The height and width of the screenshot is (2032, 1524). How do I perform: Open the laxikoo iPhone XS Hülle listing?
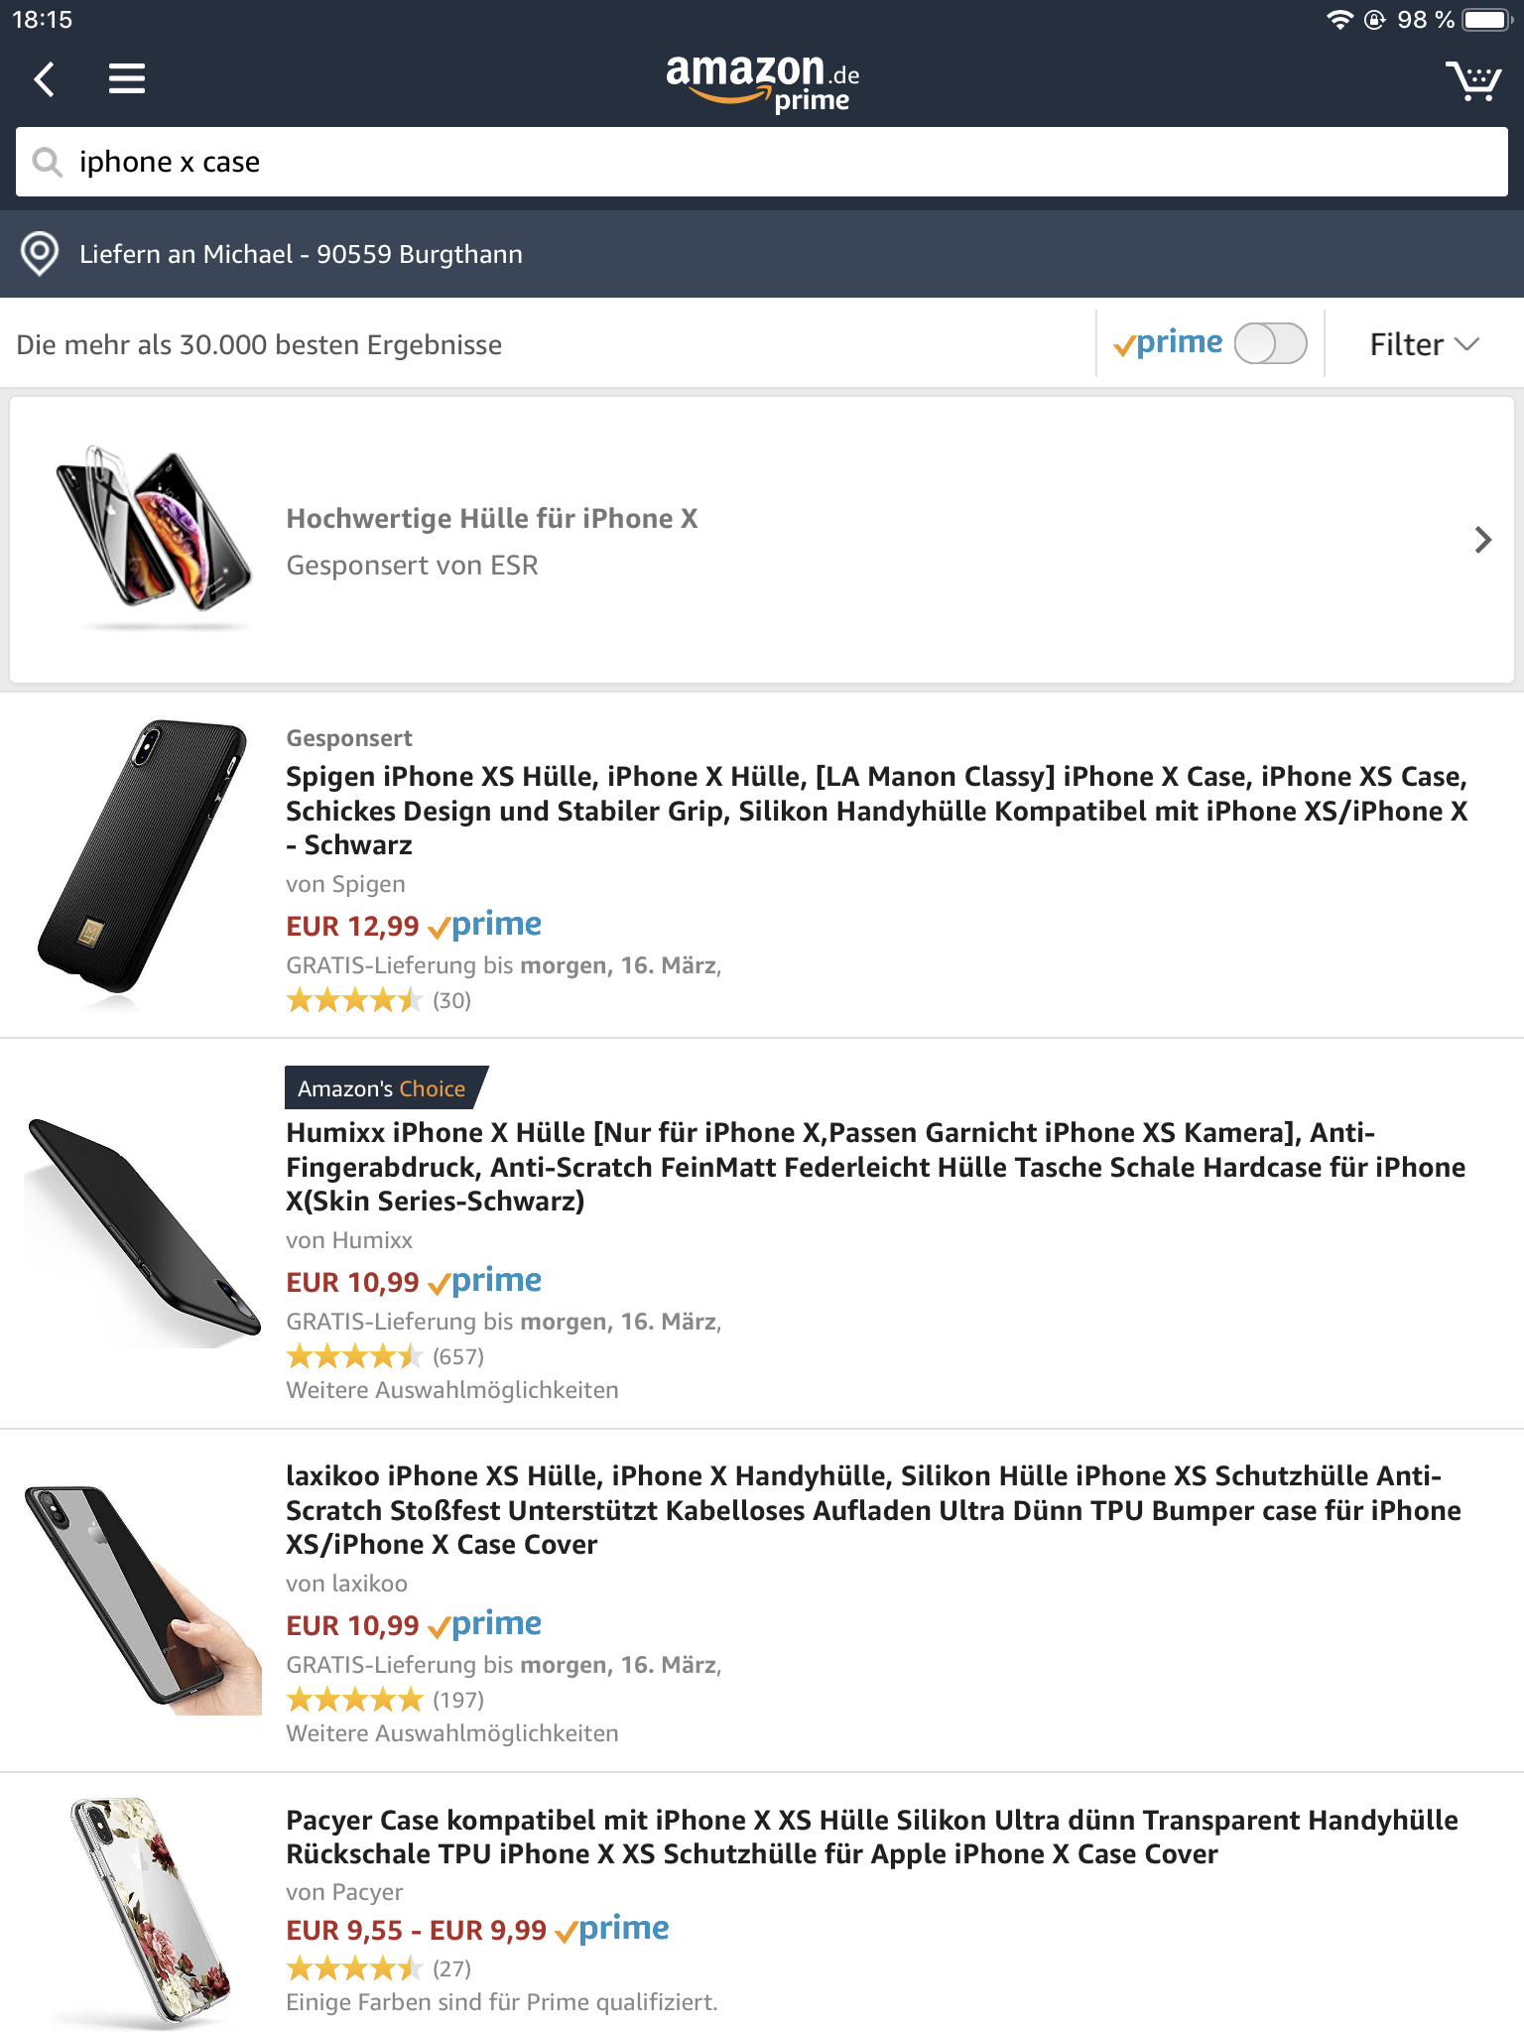click(873, 1509)
